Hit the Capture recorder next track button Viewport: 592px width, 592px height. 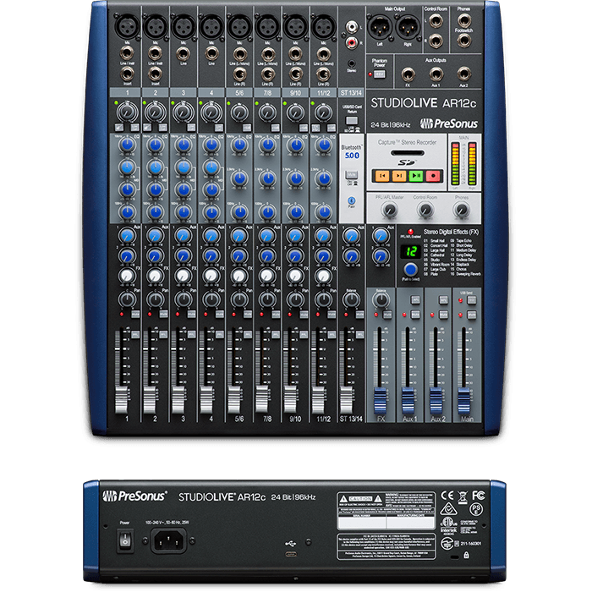coord(399,176)
